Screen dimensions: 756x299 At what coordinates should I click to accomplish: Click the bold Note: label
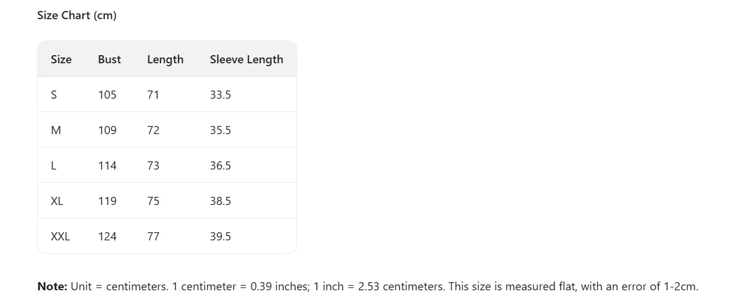tap(52, 286)
